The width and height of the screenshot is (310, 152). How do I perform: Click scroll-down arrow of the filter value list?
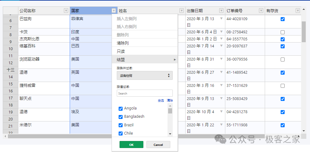[x=170, y=134]
